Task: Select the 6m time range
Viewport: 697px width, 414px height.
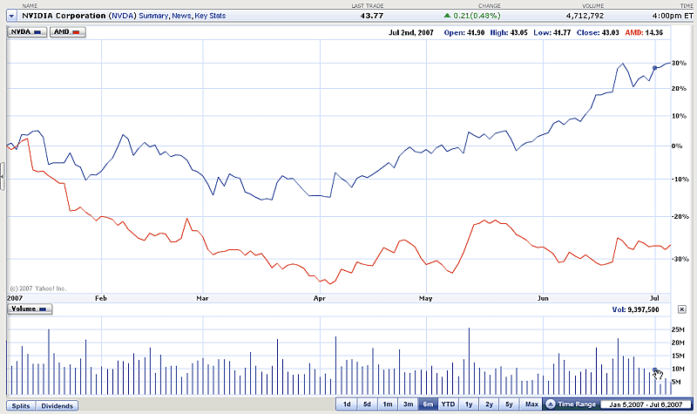Action: click(428, 404)
